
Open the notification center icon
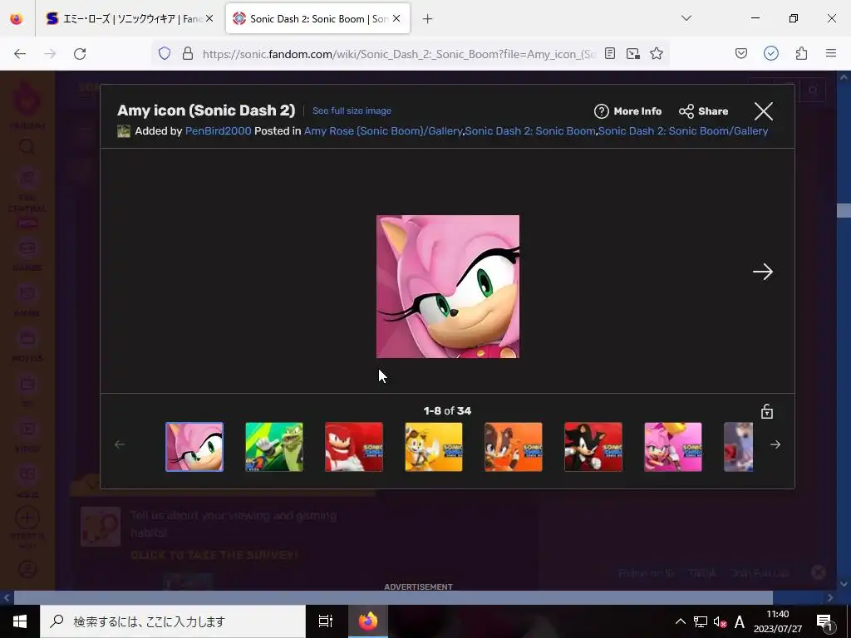coord(824,621)
